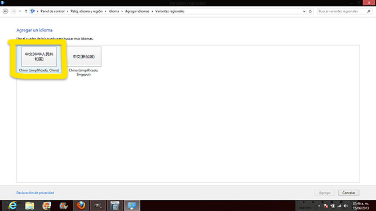
Task: Go to Idioma breadcrumb
Action: [114, 11]
